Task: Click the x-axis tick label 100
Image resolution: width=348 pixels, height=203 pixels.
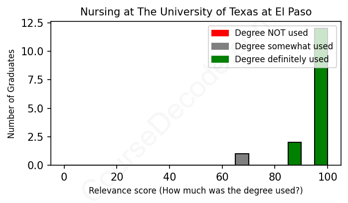Action: [x=328, y=178]
